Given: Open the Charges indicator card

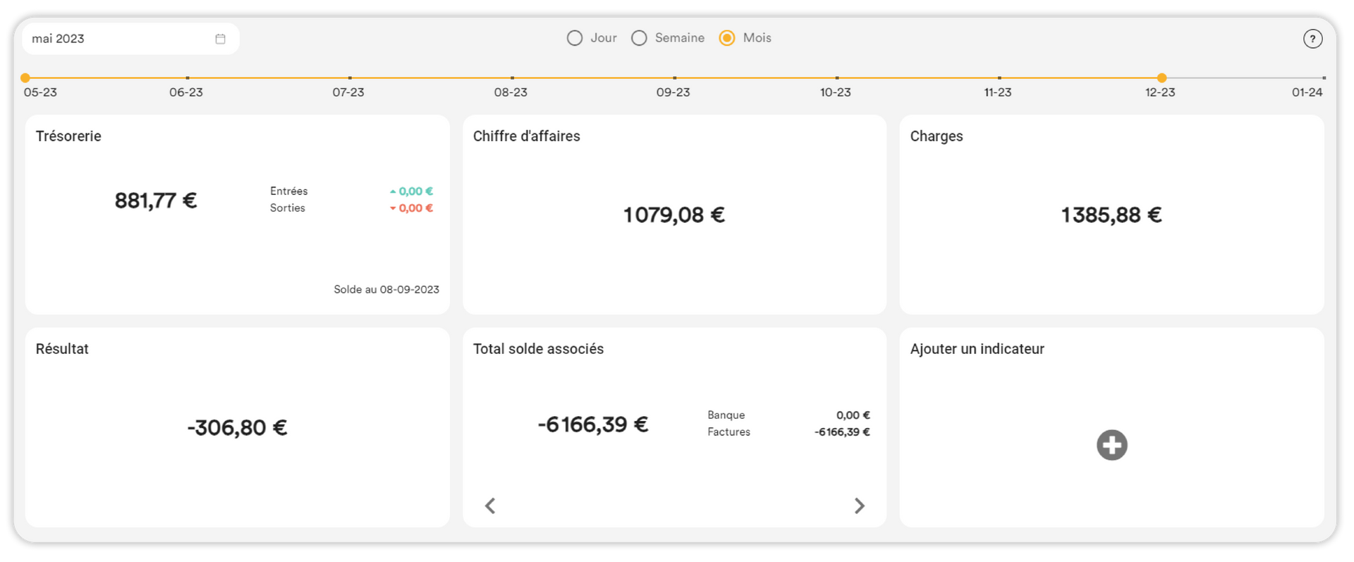Looking at the screenshot, I should pos(1111,214).
